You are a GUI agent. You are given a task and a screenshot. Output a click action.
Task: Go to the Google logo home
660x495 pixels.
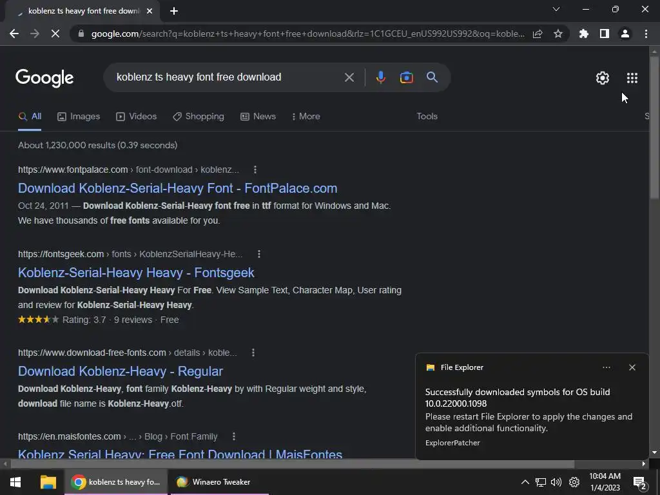tap(44, 78)
